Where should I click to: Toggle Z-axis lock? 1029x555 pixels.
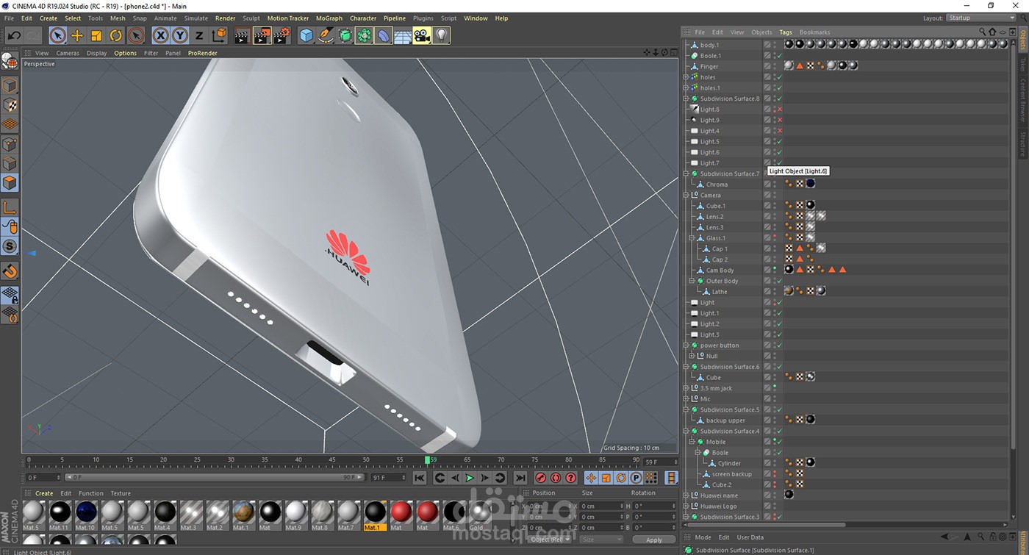pos(199,35)
